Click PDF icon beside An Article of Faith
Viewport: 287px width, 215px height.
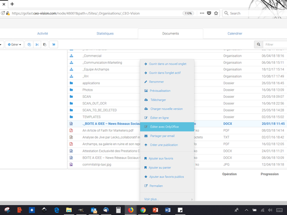[71, 130]
